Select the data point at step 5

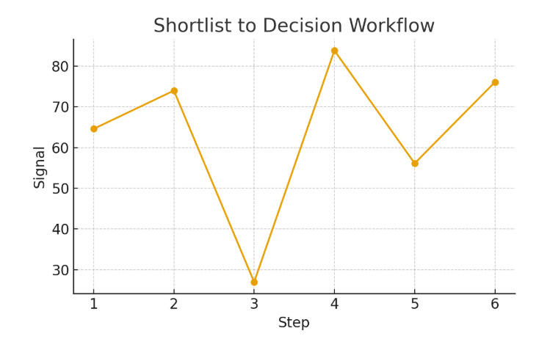pos(415,164)
